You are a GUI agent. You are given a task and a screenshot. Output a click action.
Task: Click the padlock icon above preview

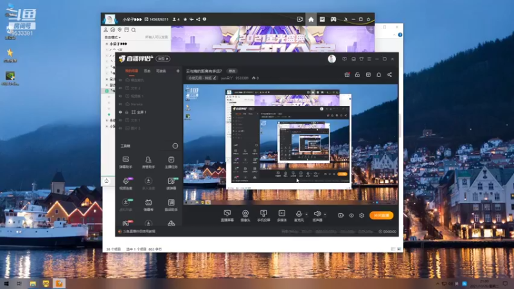(357, 74)
